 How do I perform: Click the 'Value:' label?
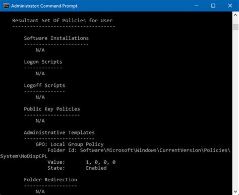coord(56,162)
